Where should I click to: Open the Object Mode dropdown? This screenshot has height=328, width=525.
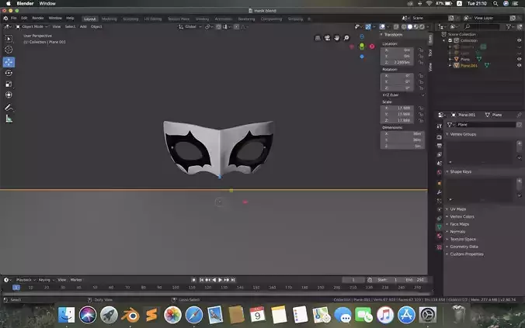click(32, 26)
